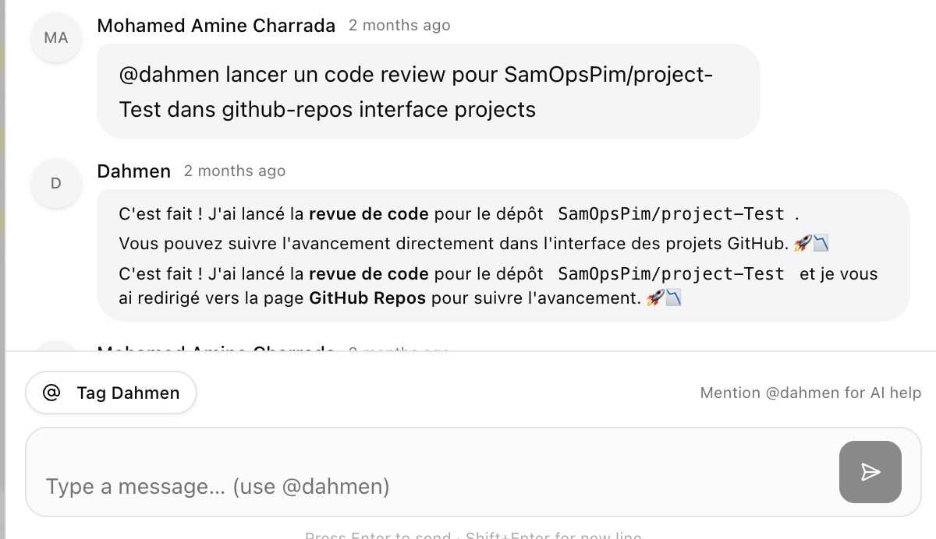The image size is (936, 539).
Task: Click the chart emoji after "suivre l'avancement."
Action: point(673,298)
